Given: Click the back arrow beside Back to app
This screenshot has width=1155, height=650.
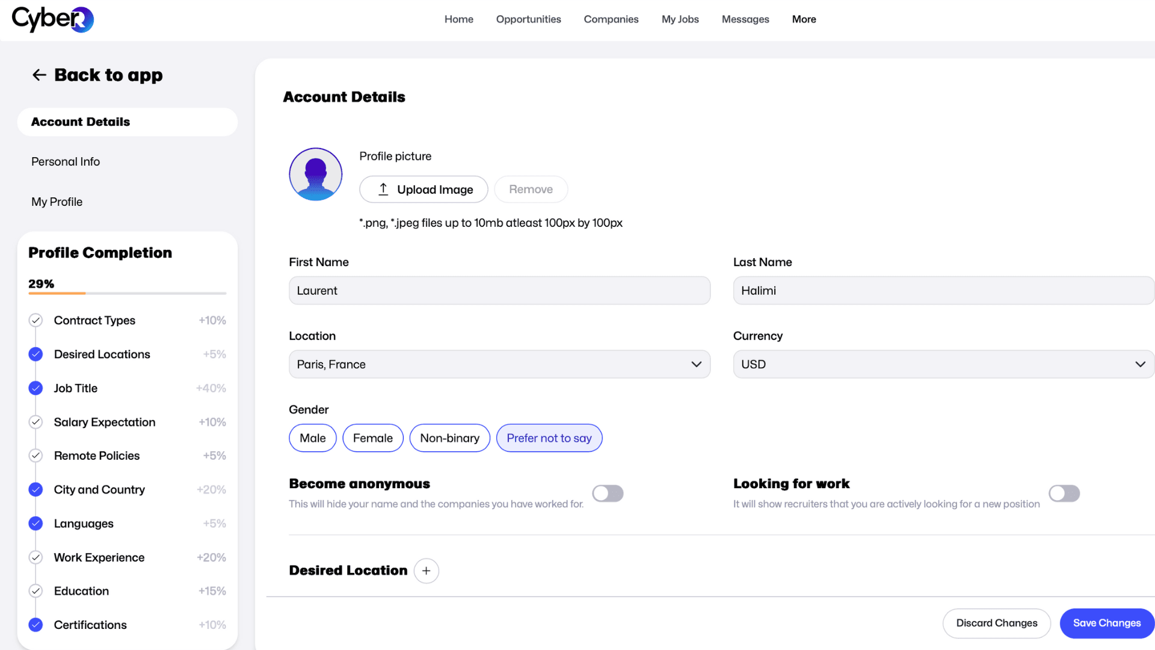Looking at the screenshot, I should (39, 75).
